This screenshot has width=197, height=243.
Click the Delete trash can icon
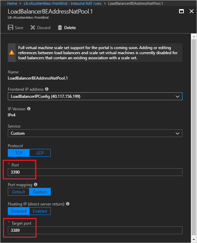[60, 28]
